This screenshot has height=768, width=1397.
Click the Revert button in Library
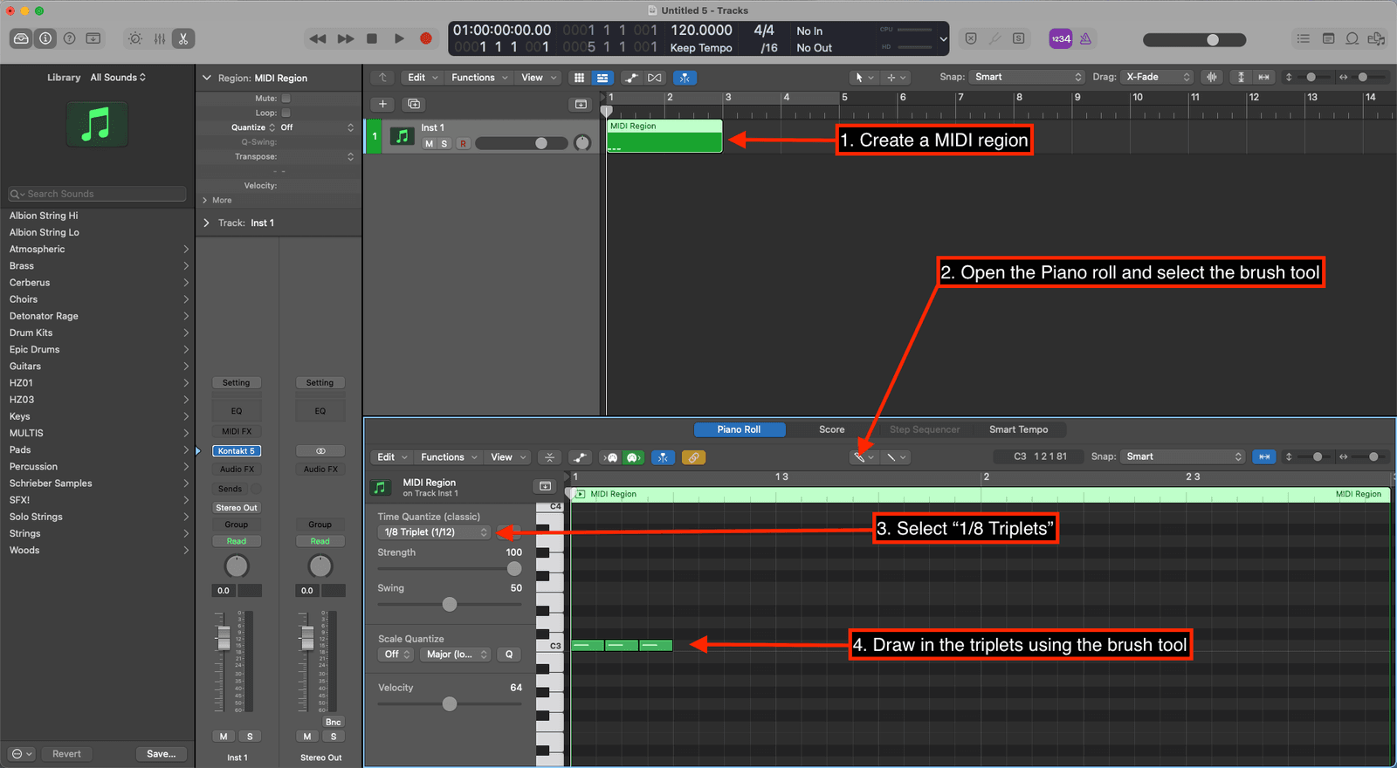click(66, 754)
